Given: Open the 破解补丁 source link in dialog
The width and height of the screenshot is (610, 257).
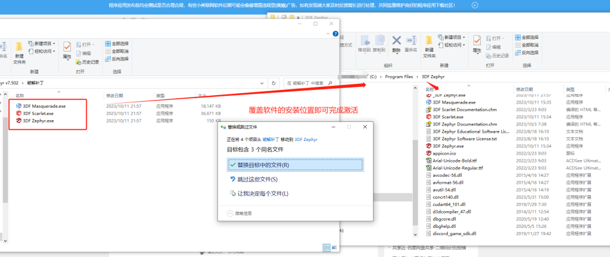Looking at the screenshot, I should click(x=271, y=139).
